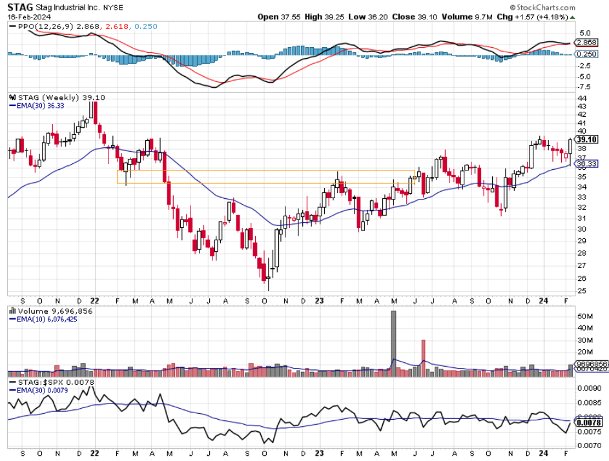
Task: Click the EMA(10) line icon in the volume panel
Action: tap(12, 318)
